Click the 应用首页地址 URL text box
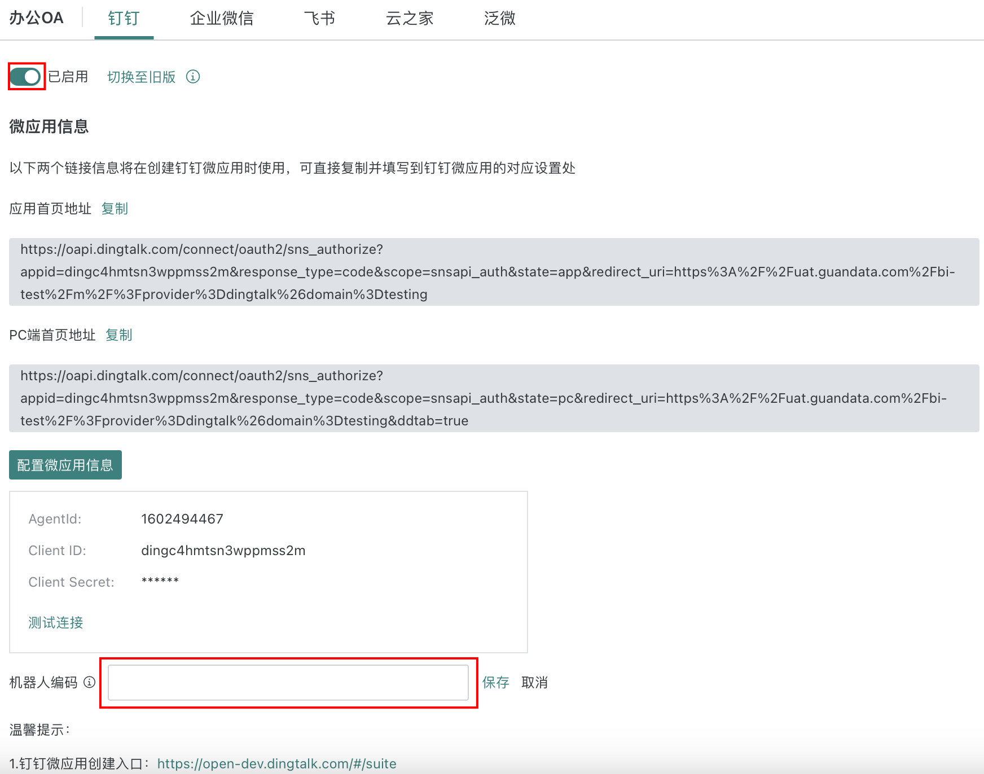This screenshot has width=984, height=774. coord(494,272)
